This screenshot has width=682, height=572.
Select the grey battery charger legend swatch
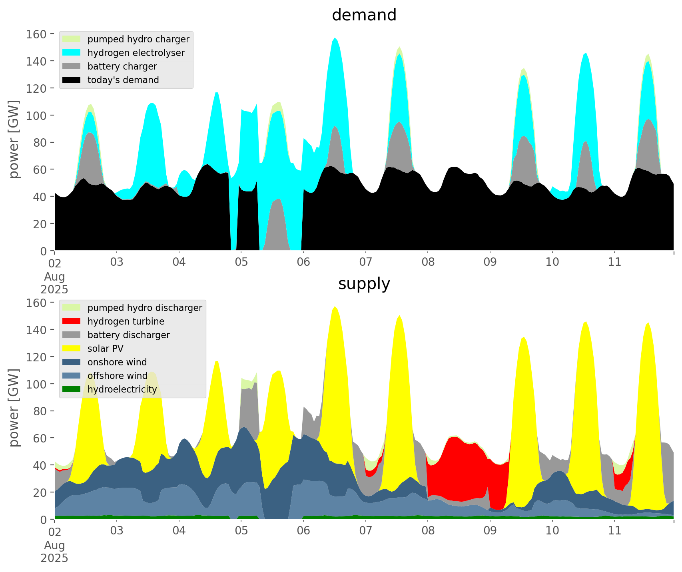tap(72, 66)
